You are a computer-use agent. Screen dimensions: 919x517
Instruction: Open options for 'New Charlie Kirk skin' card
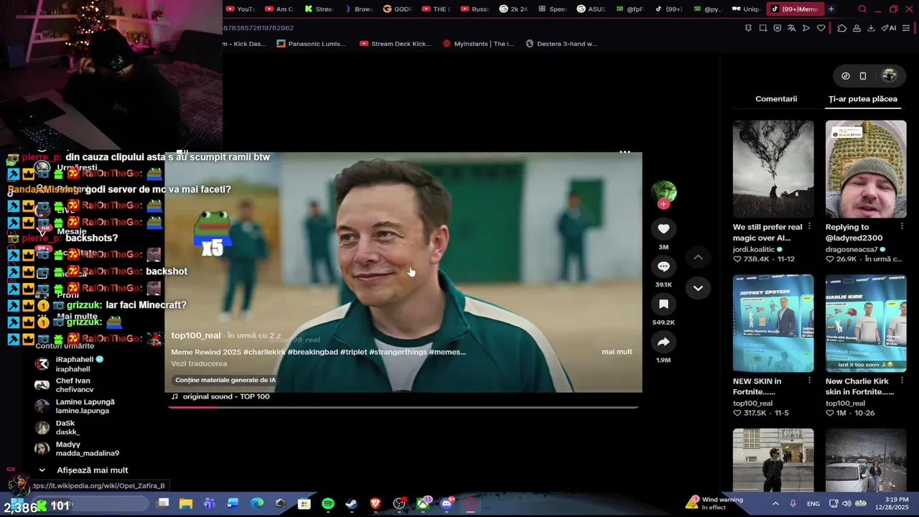(x=902, y=381)
